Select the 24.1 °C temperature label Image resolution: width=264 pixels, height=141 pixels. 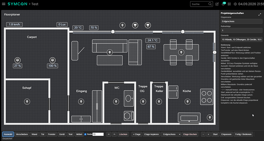[x=153, y=41]
